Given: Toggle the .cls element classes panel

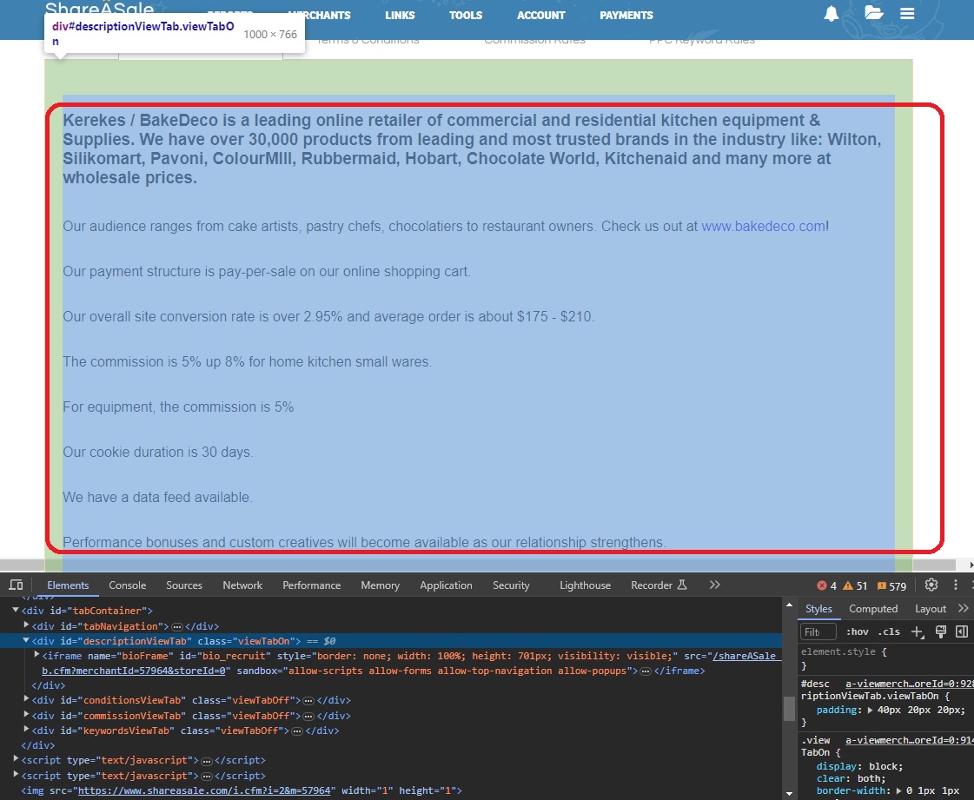Looking at the screenshot, I should pos(889,631).
